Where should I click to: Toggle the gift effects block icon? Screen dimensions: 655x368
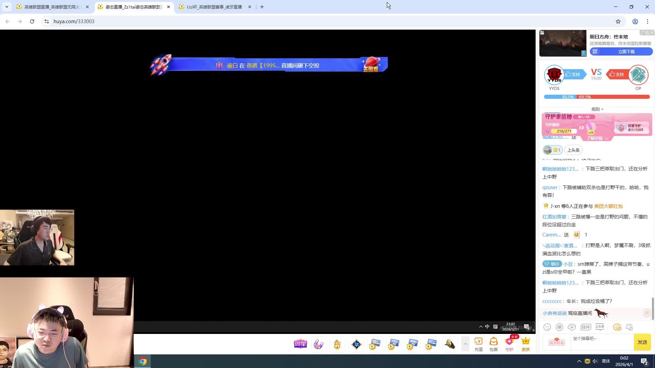pos(629,327)
